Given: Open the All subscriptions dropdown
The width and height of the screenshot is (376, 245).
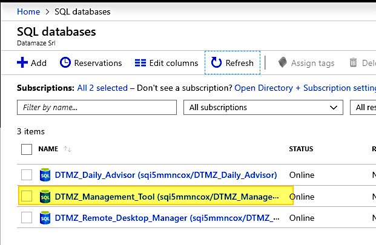Looking at the screenshot, I should (x=263, y=108).
